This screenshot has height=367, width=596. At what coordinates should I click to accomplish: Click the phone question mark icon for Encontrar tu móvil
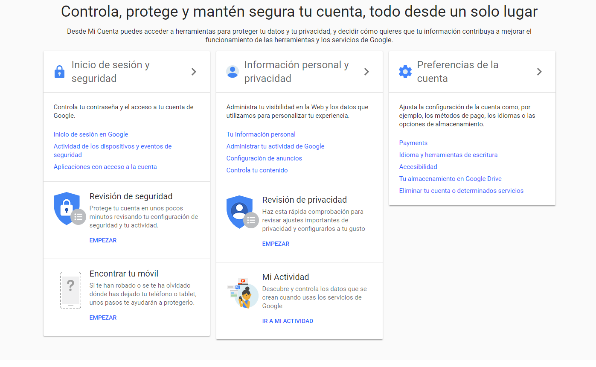tap(70, 290)
